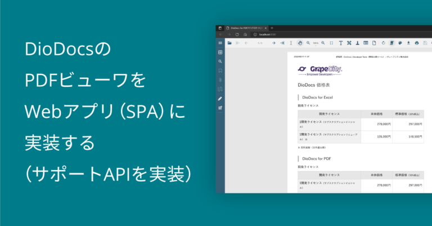Open the 100% zoom level dropdown
Screen dimensions: 432x226
pos(316,43)
